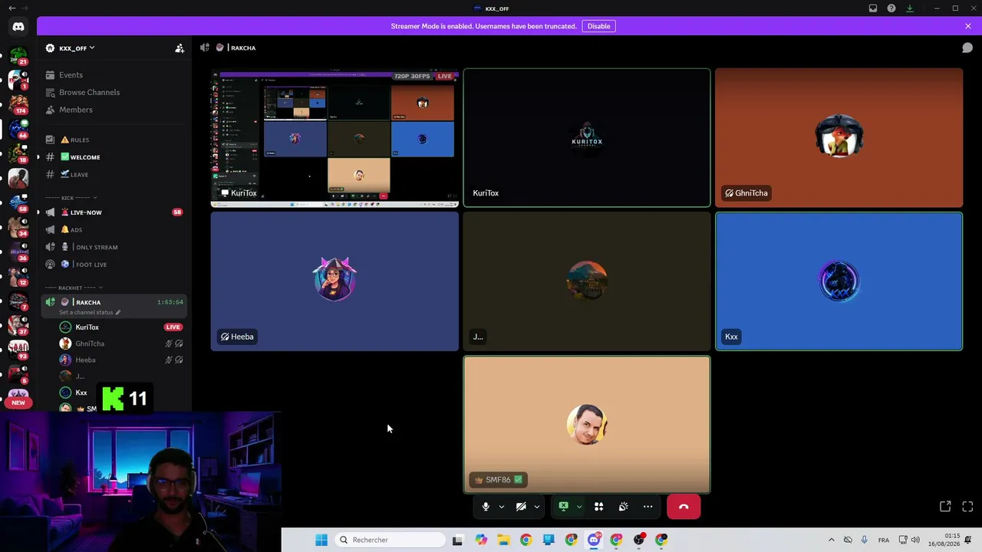Open the server with 21 badge
982x552 pixels.
(18, 54)
